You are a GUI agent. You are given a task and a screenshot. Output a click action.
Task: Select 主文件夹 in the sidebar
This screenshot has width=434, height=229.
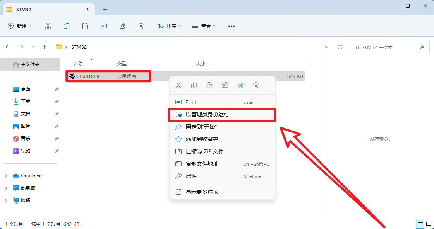point(30,64)
